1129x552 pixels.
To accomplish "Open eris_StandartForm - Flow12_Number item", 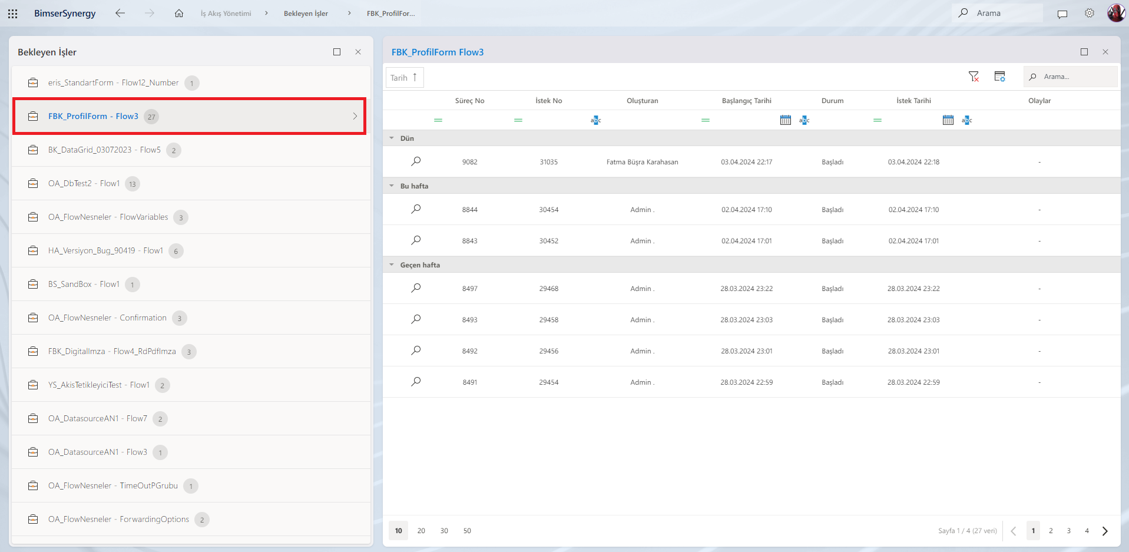I will [x=191, y=82].
